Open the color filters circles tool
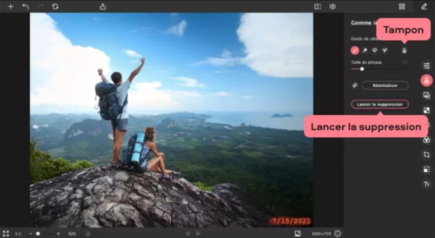435x238 pixels. [x=426, y=140]
